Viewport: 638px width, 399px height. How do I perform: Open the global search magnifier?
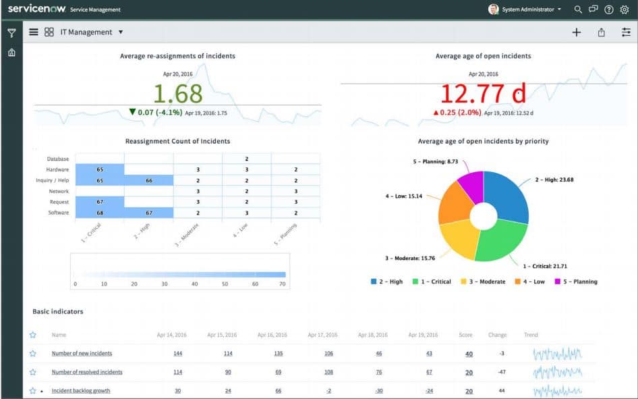click(577, 9)
